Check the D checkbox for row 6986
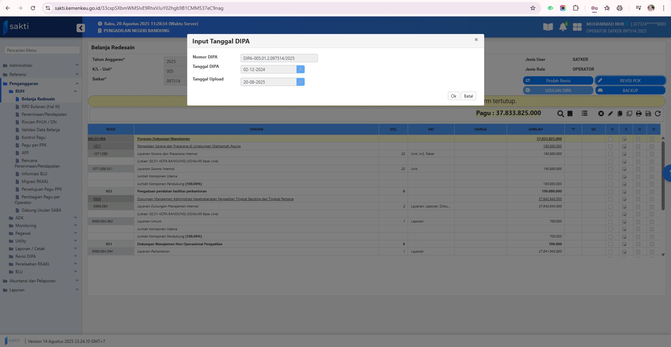This screenshot has height=347, width=671. point(651,199)
